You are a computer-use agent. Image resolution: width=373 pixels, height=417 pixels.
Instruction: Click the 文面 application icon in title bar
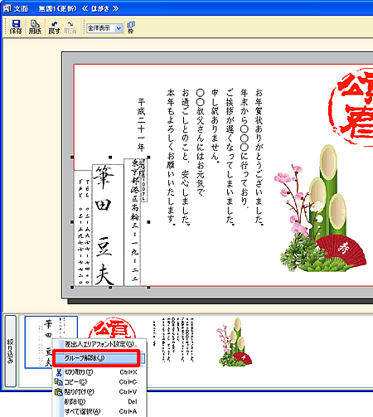pyautogui.click(x=7, y=9)
